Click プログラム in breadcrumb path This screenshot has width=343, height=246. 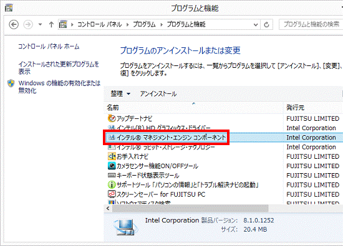click(145, 24)
